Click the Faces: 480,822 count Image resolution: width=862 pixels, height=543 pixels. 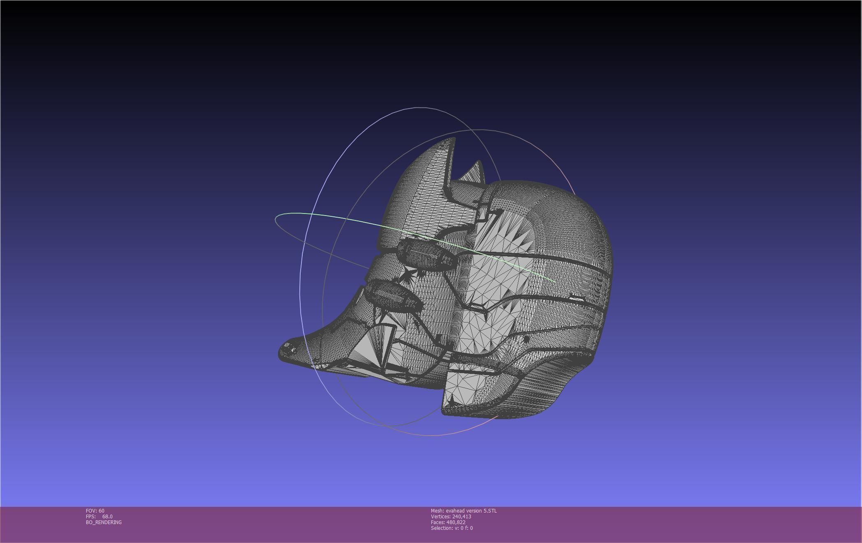(448, 522)
